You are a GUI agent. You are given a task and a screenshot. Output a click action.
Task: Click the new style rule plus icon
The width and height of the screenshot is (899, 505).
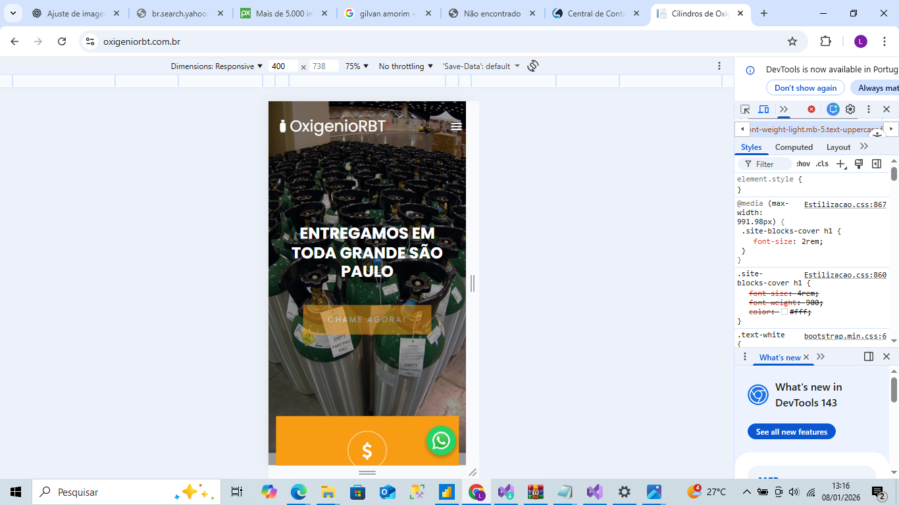click(x=840, y=164)
